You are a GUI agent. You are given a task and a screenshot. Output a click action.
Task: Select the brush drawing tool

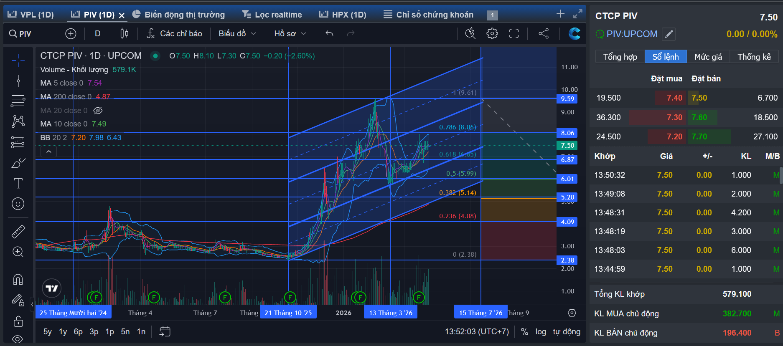coord(18,163)
